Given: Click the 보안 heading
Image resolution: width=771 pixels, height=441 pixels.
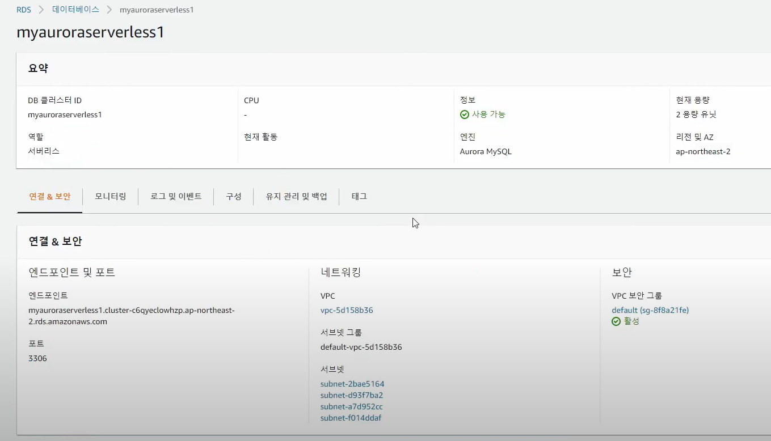Looking at the screenshot, I should coord(622,273).
